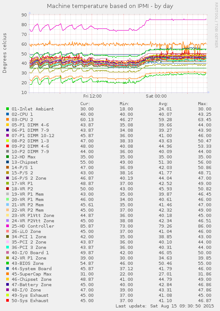The image size is (220, 311).
Task: Click the Sat 00:00 time axis label
Action: coord(156,96)
